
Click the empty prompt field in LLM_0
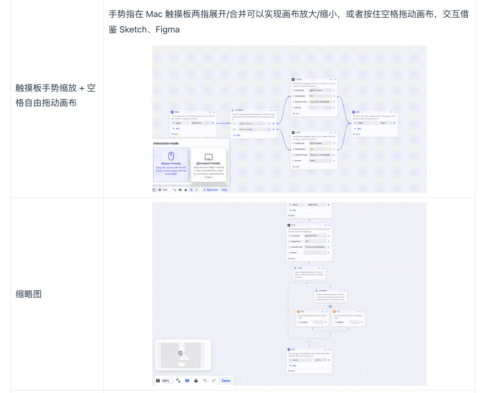point(320,108)
